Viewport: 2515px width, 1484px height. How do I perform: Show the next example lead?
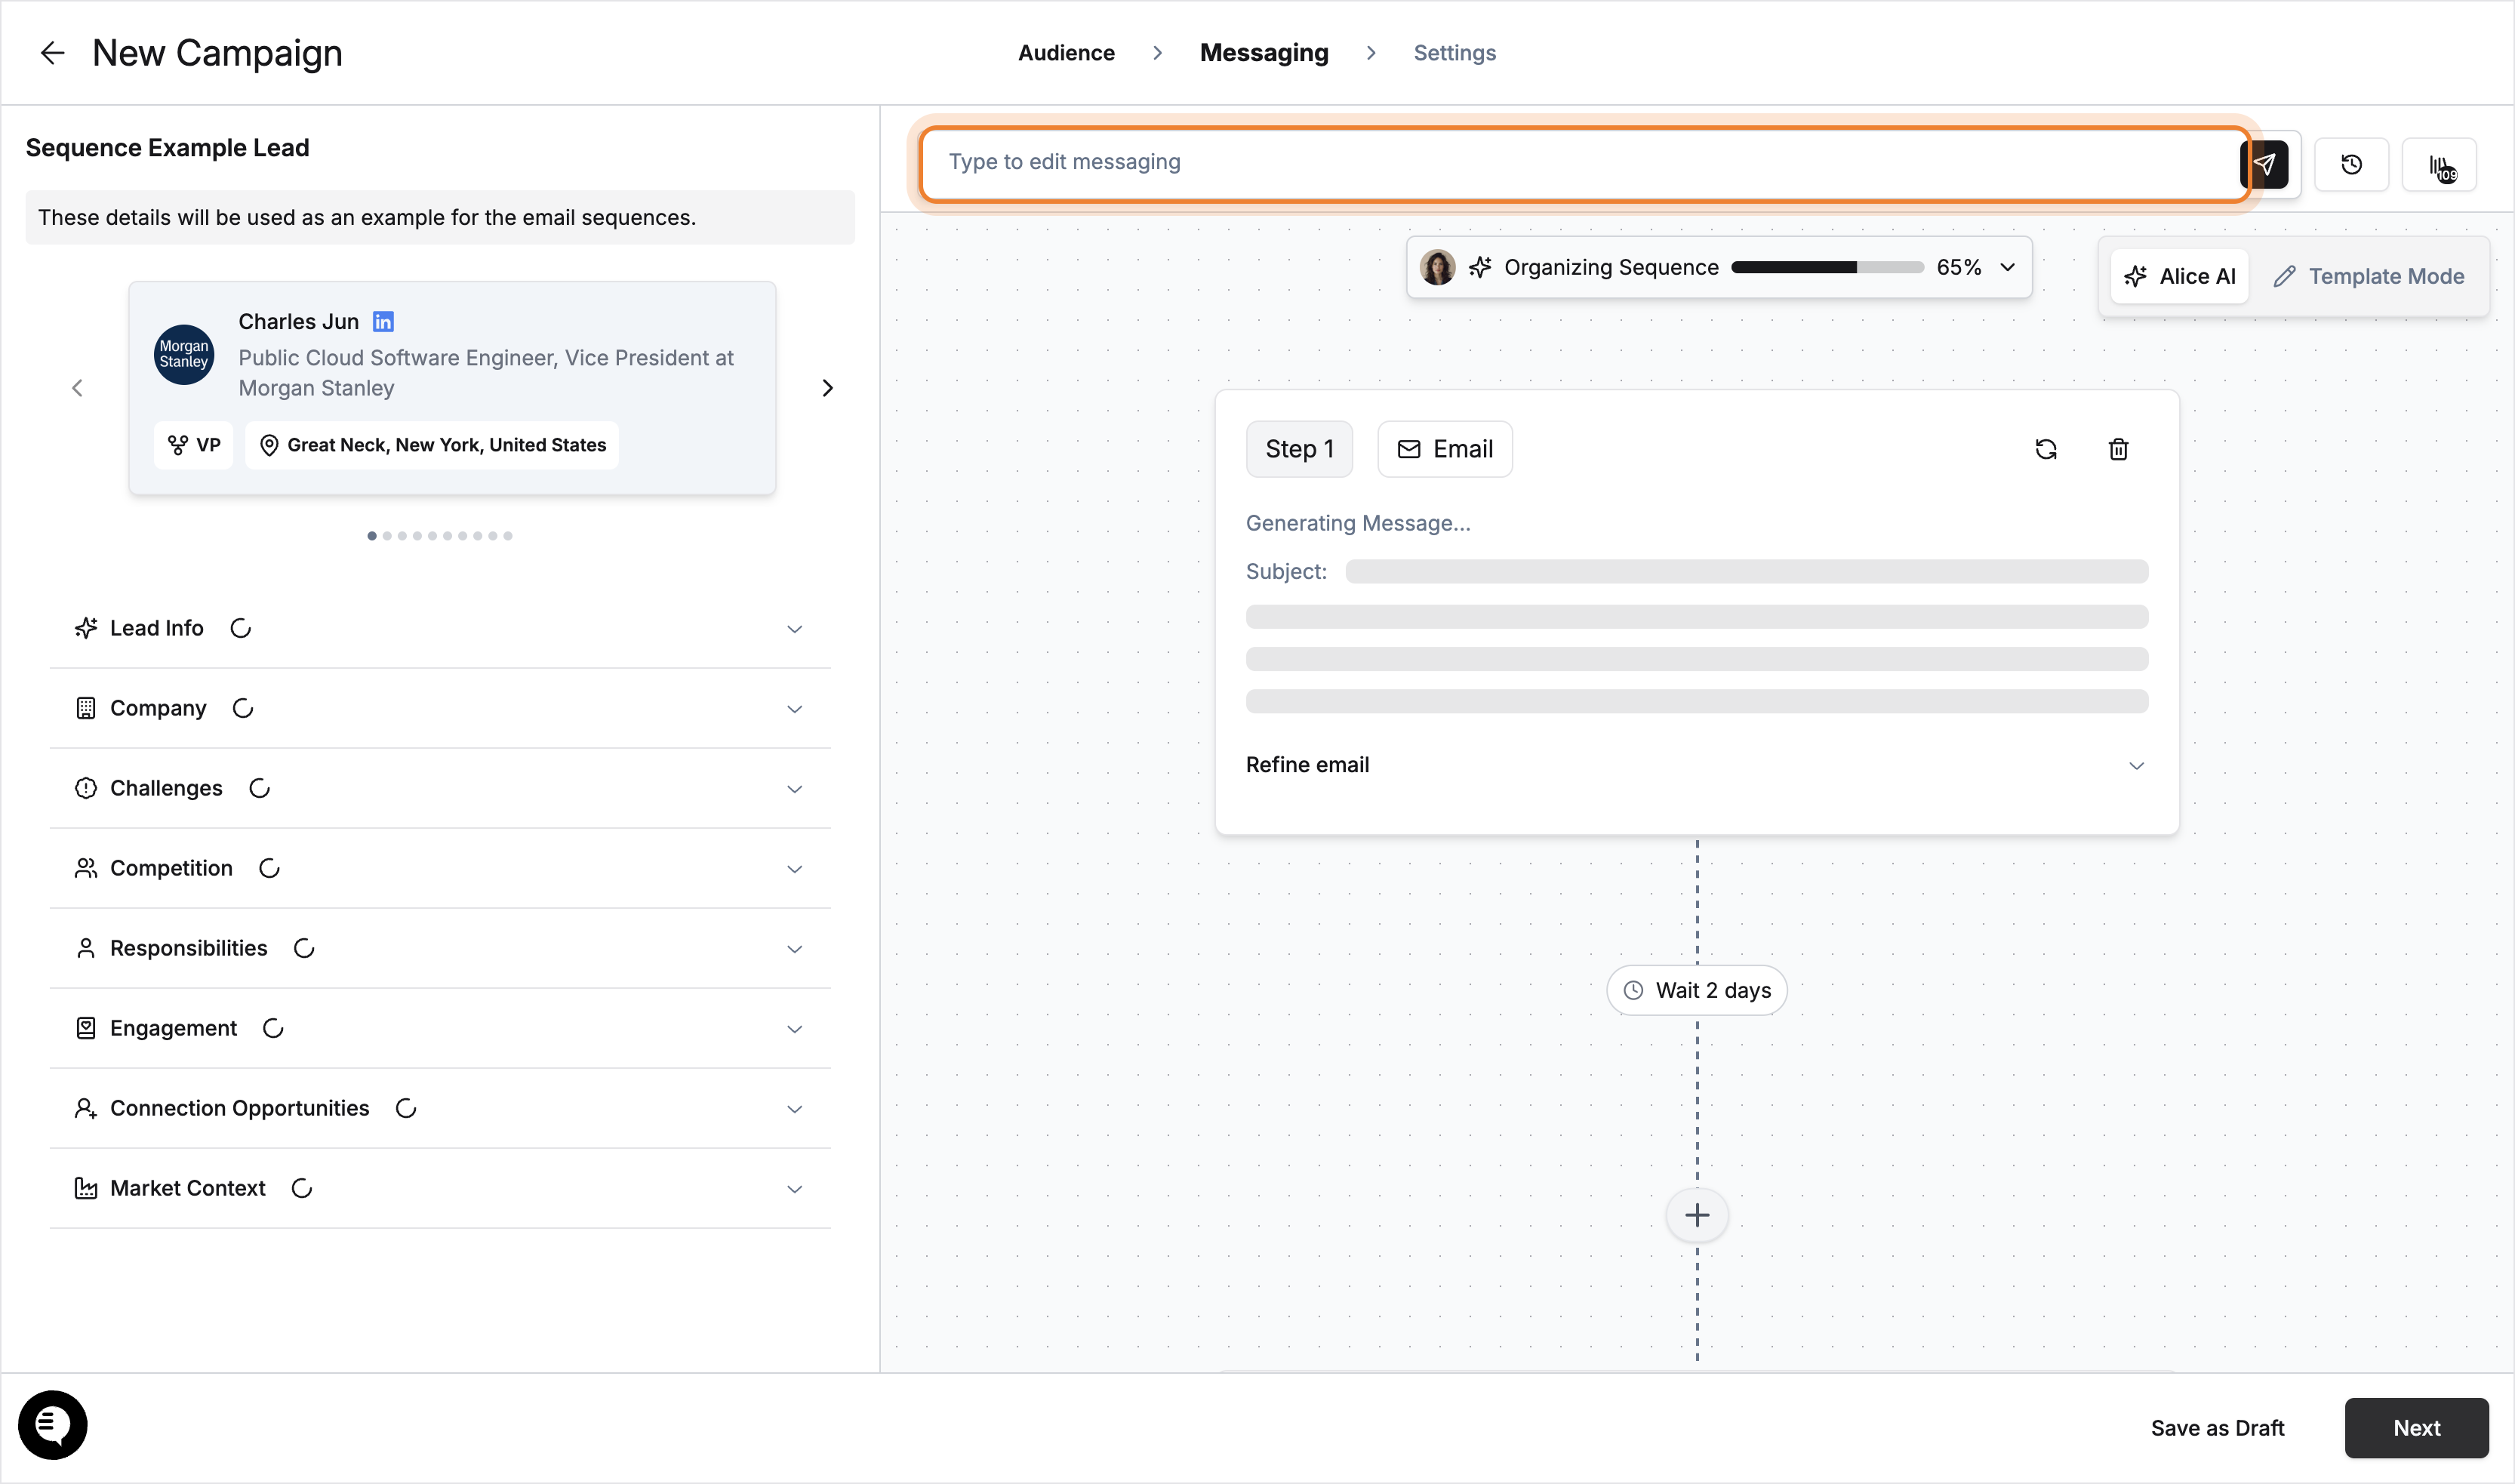pyautogui.click(x=827, y=388)
